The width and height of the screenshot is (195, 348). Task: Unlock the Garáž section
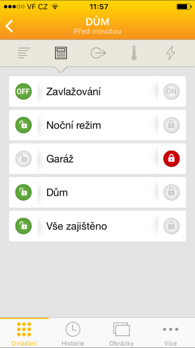[23, 159]
